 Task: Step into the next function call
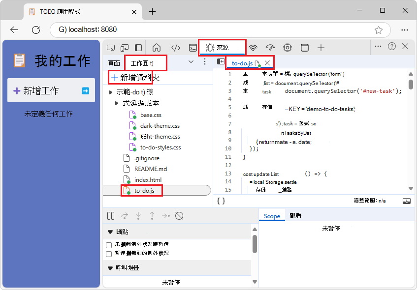tap(138, 215)
